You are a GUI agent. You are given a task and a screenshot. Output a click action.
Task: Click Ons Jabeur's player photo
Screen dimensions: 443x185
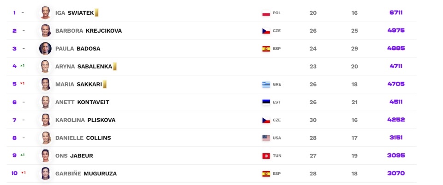[45, 156]
